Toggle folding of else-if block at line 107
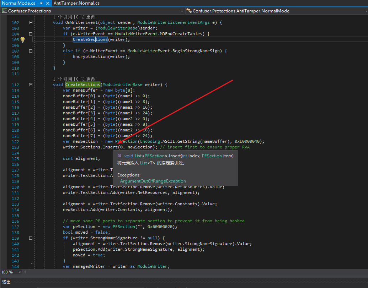Image resolution: width=368 pixels, height=288 pixels. [x=31, y=51]
